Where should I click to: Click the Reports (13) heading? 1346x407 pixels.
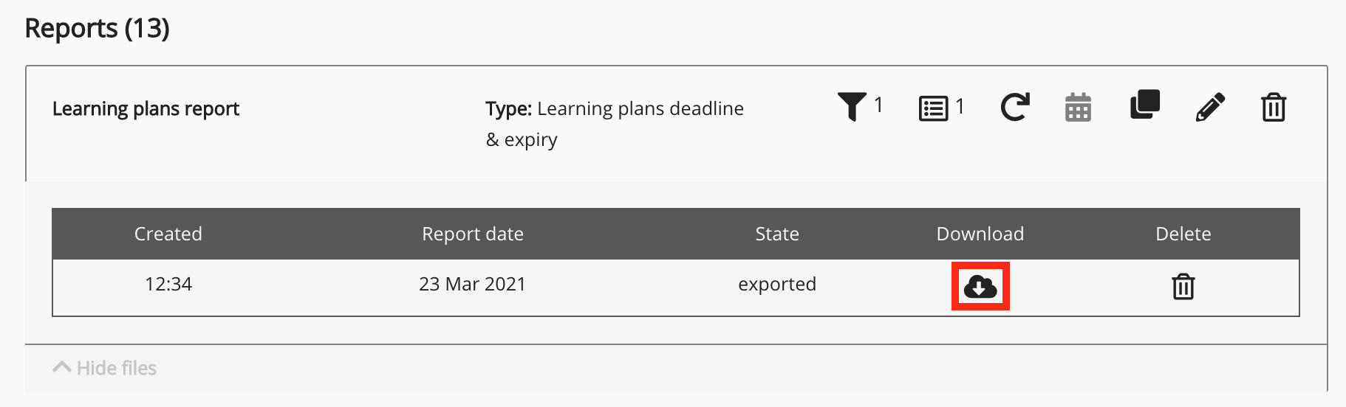point(97,28)
